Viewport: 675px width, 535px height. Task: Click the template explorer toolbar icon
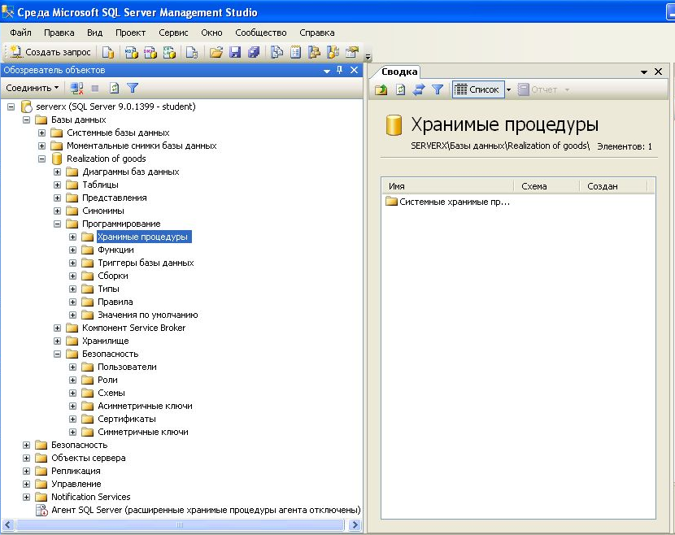tap(333, 53)
